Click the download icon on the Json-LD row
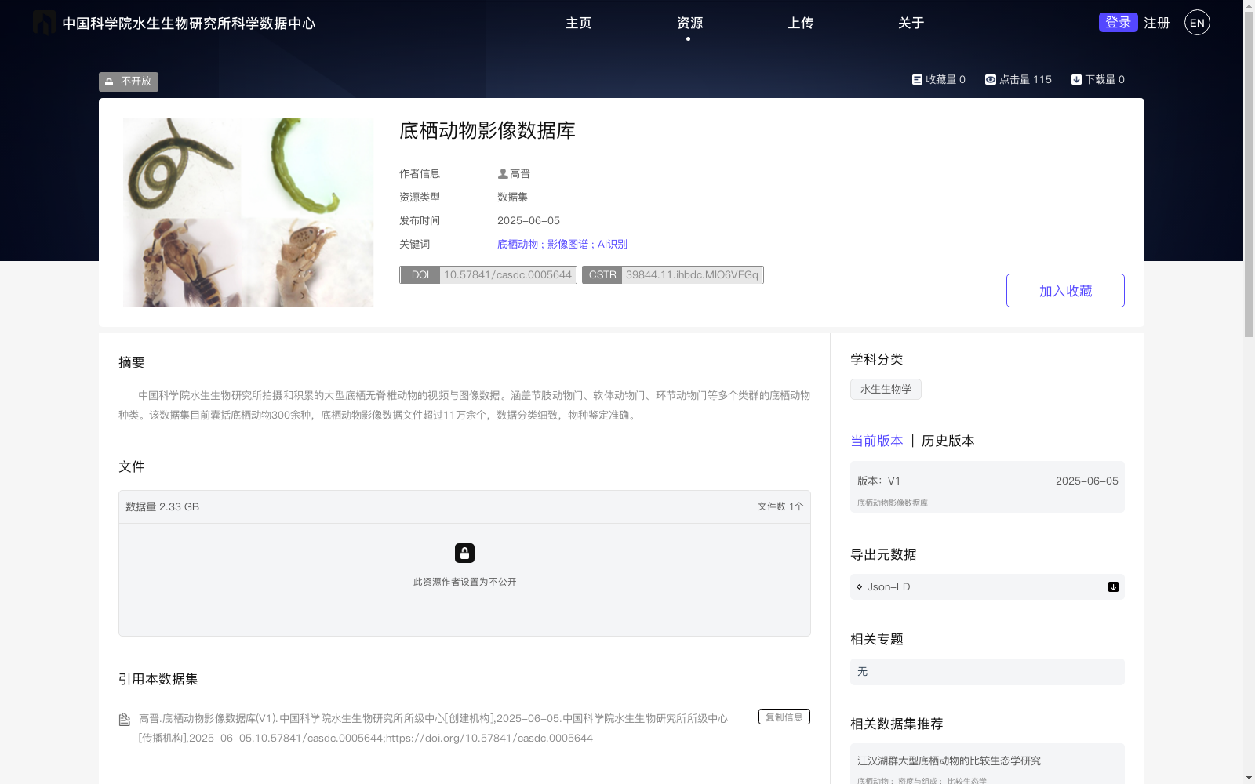1255x784 pixels. pyautogui.click(x=1112, y=586)
